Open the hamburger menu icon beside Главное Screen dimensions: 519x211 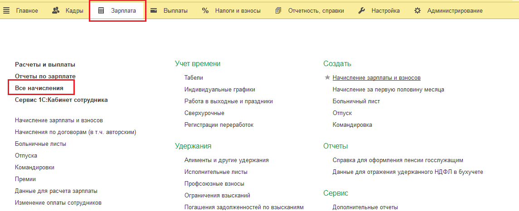(x=6, y=10)
